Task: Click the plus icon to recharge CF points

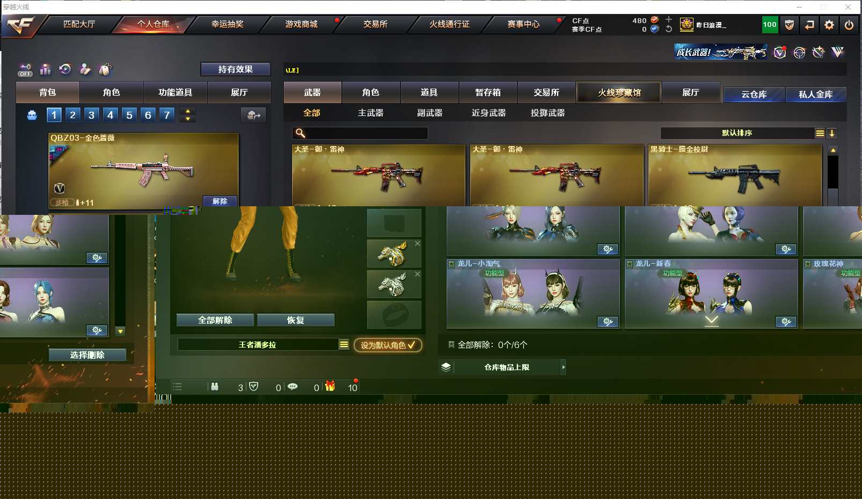Action: 669,20
